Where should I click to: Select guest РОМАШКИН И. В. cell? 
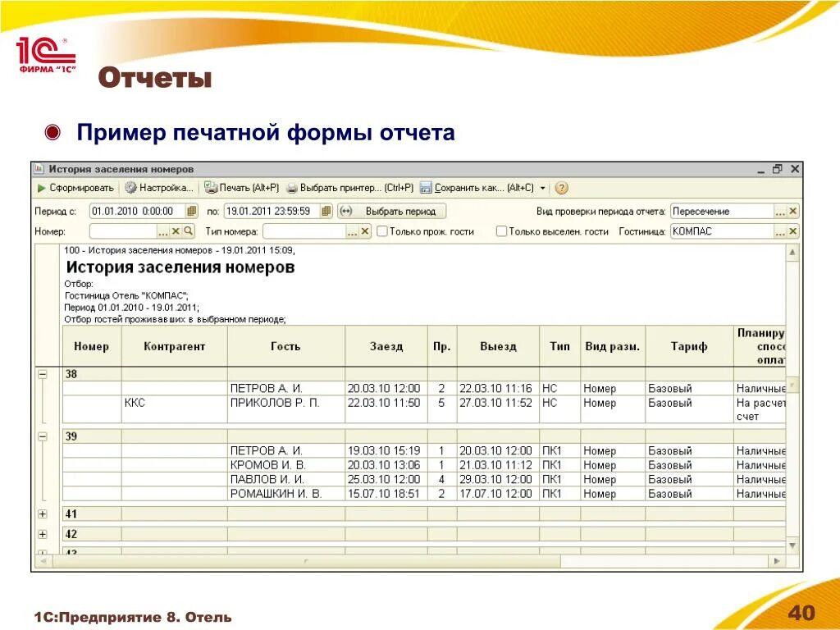[x=286, y=494]
